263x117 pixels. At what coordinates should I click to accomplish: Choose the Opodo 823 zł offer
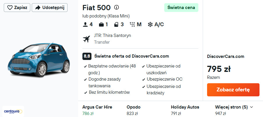[134, 110]
